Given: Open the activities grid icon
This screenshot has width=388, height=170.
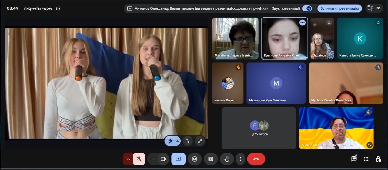Looking at the screenshot, I should (366, 159).
